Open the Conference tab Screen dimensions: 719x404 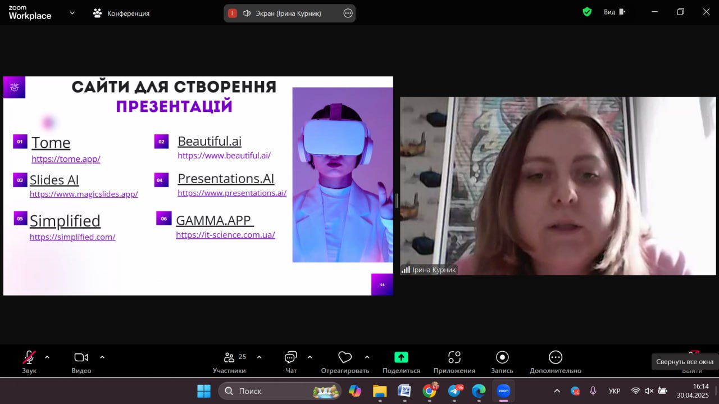point(121,13)
